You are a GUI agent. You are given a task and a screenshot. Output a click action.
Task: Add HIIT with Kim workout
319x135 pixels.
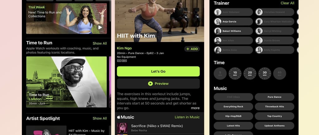click(x=192, y=49)
